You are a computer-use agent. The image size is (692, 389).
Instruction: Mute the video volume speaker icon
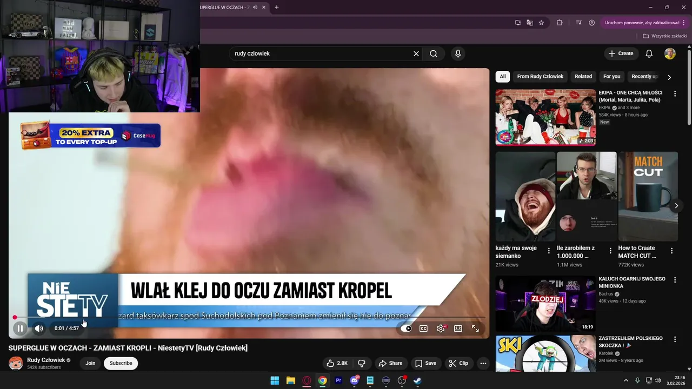point(39,328)
